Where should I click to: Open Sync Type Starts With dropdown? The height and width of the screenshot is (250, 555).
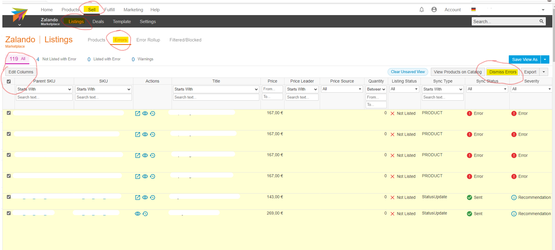click(x=443, y=89)
